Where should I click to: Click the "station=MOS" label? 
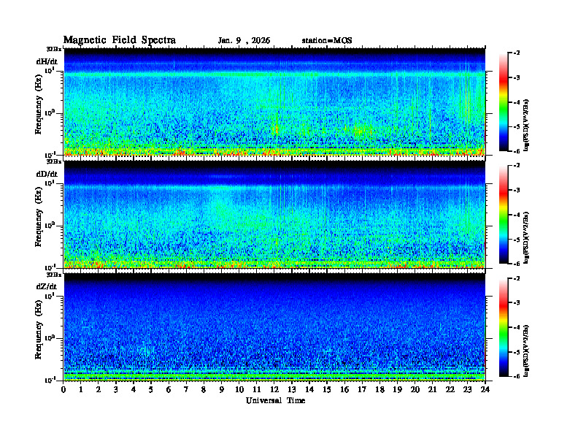327,41
